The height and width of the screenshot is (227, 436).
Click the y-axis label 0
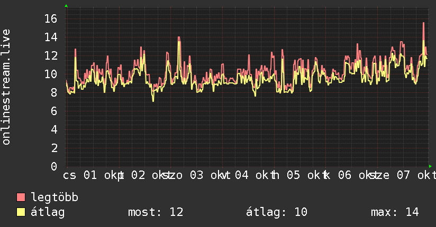[x=54, y=166]
